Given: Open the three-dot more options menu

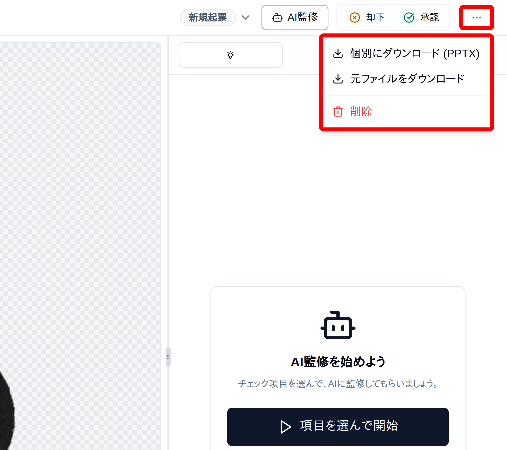Looking at the screenshot, I should (476, 18).
